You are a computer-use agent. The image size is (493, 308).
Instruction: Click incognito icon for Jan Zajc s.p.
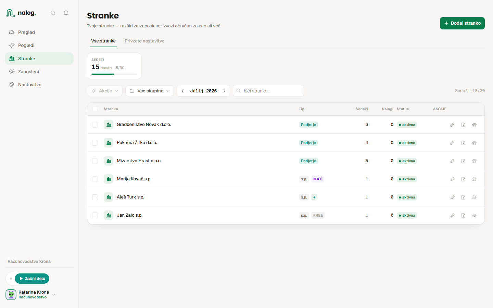(x=474, y=216)
